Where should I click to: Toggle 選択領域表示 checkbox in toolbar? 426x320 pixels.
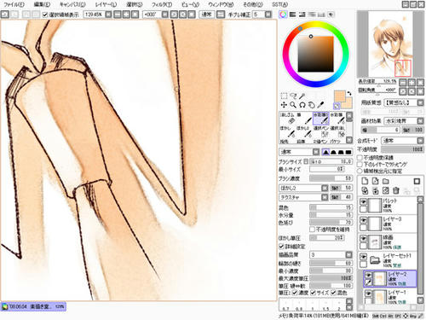click(x=45, y=15)
